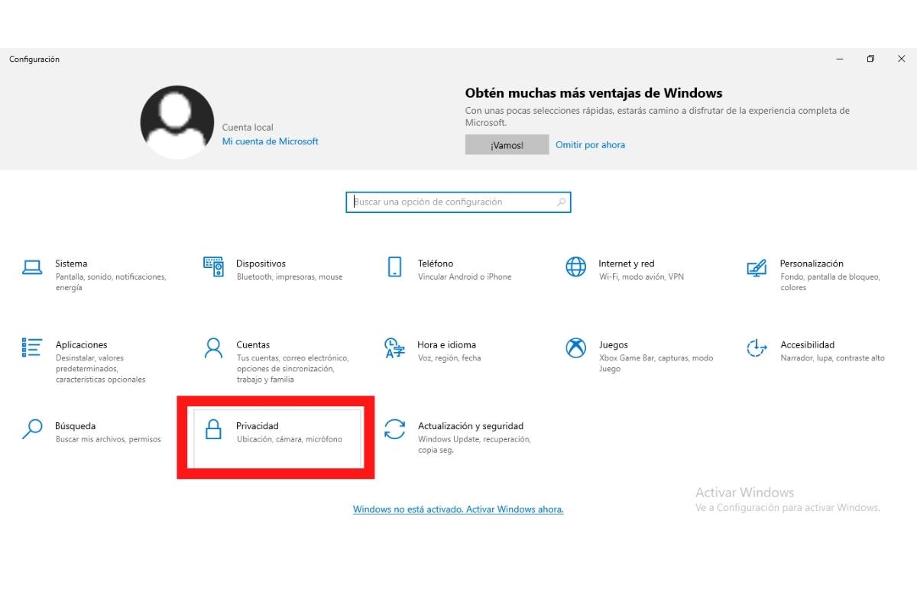This screenshot has height=611, width=917.
Task: Select the Internet y red title text
Action: 627,263
